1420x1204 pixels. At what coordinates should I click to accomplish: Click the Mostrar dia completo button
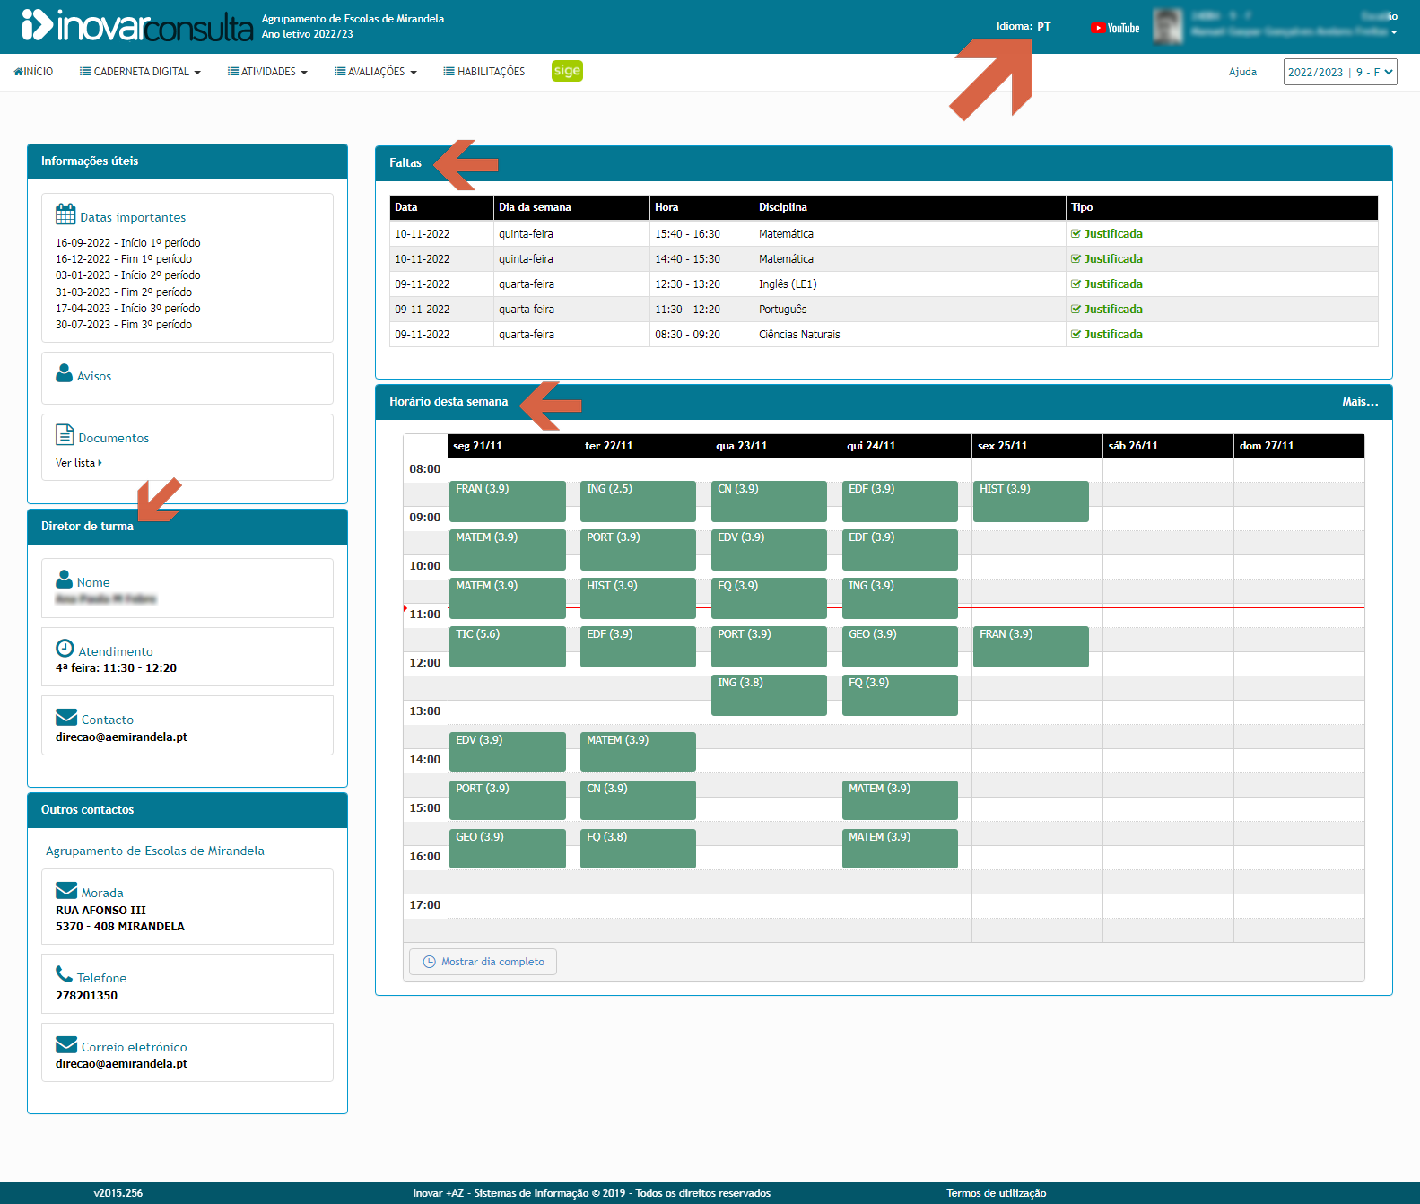[x=483, y=962]
